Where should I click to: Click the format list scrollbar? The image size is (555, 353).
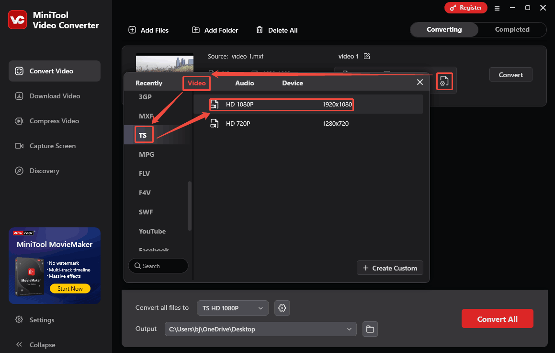pos(189,206)
